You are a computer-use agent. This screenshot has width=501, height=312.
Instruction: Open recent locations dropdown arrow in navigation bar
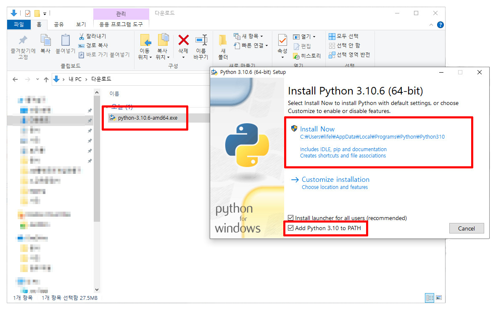click(37, 79)
